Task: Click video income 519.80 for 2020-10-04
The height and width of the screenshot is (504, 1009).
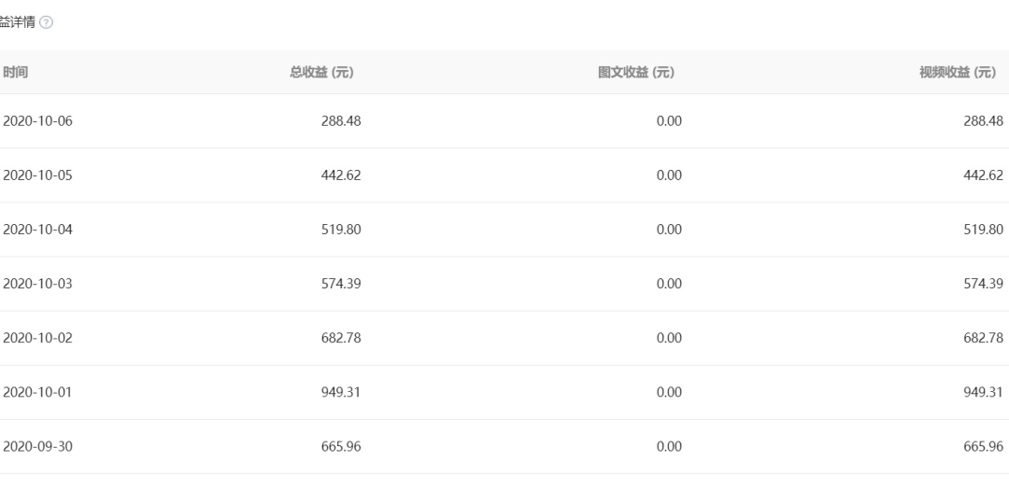Action: tap(983, 230)
